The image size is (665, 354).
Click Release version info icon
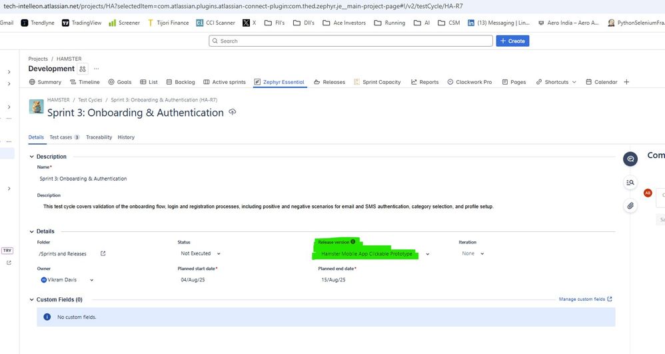click(353, 241)
